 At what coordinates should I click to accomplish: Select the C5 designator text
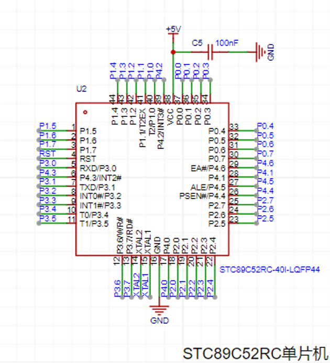point(197,43)
